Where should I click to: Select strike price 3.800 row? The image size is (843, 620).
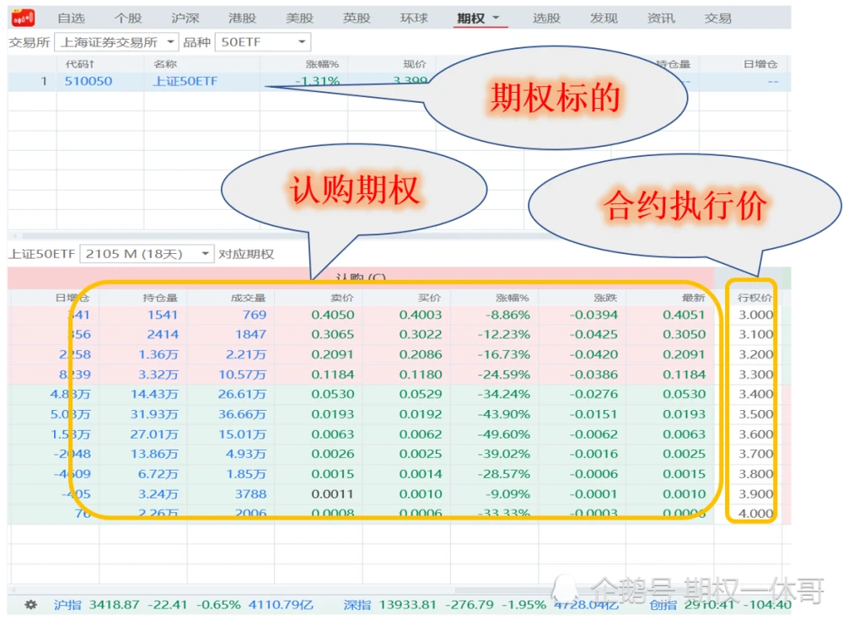[756, 474]
